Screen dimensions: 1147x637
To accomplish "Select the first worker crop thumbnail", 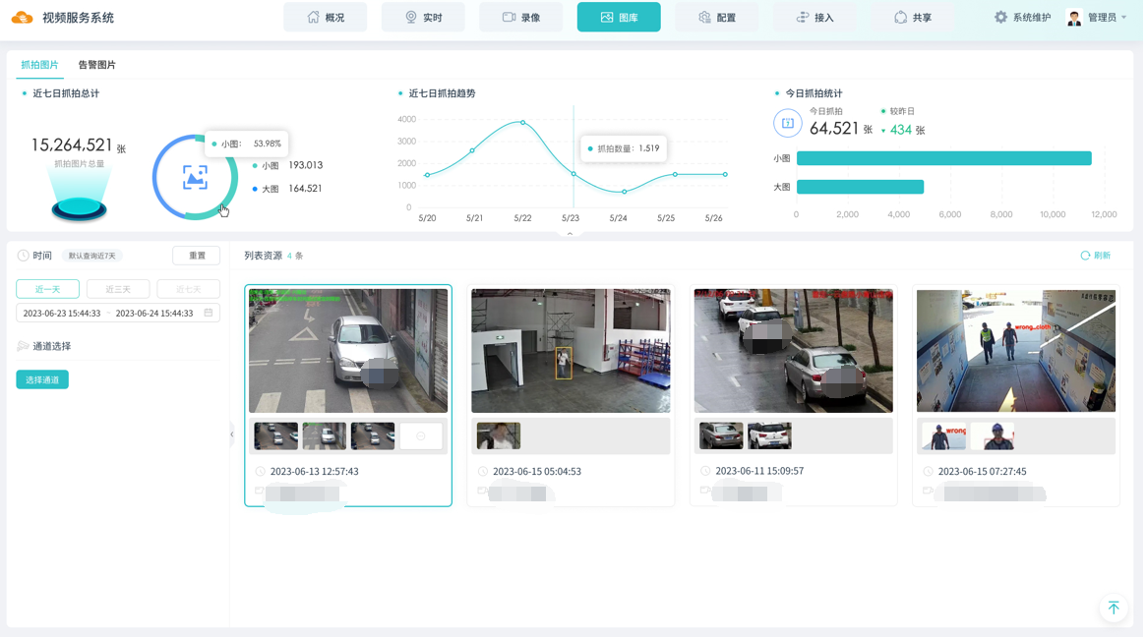I will pyautogui.click(x=943, y=435).
